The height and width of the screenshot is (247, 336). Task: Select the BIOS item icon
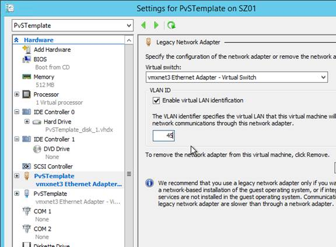click(27, 59)
